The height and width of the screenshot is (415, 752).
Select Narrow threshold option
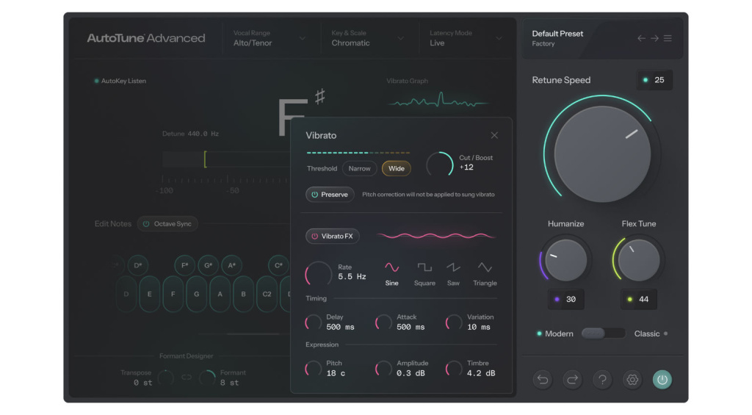click(359, 168)
